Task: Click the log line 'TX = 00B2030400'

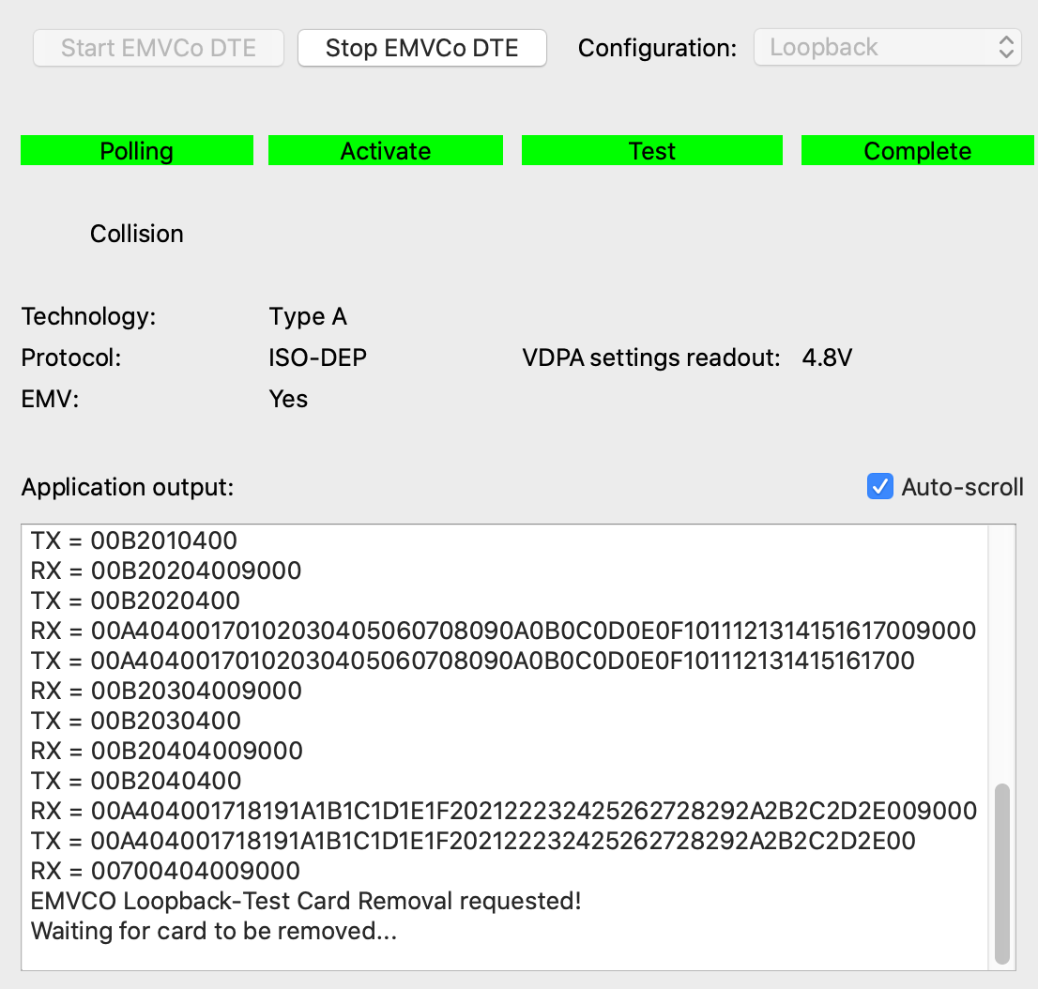Action: [136, 721]
